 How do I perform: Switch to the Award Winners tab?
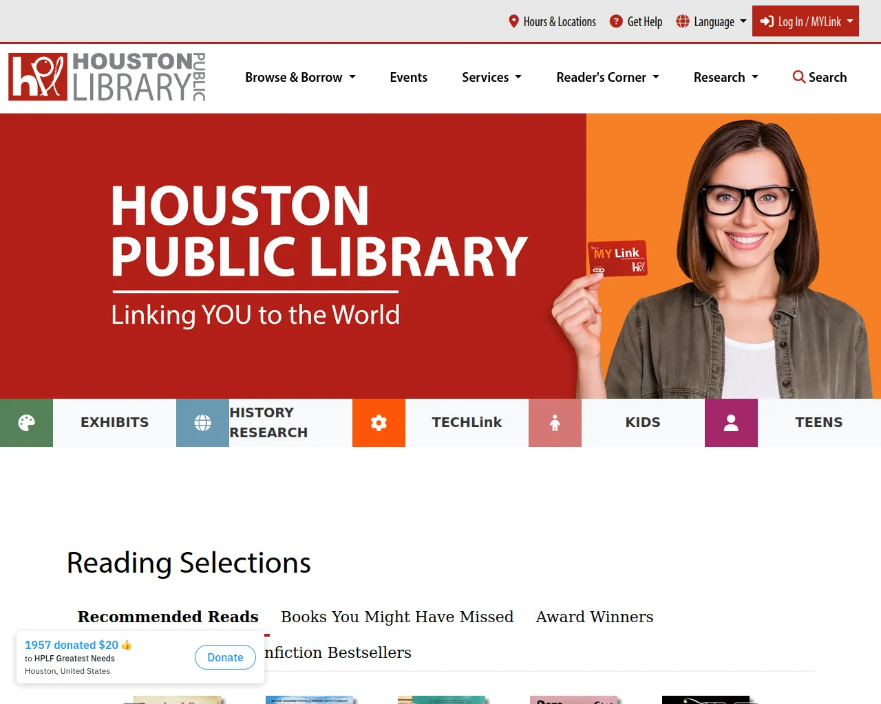click(x=595, y=617)
